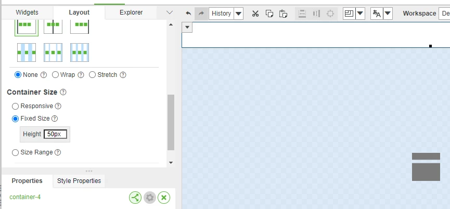Click the language translation icon

click(x=377, y=14)
